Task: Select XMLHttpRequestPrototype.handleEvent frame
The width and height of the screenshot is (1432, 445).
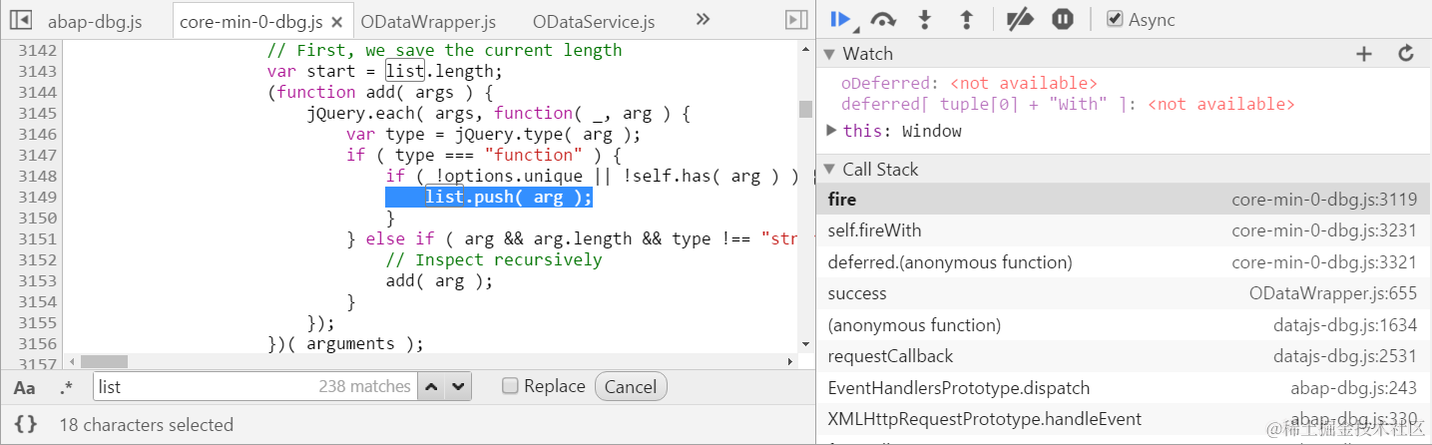Action: (1124, 419)
